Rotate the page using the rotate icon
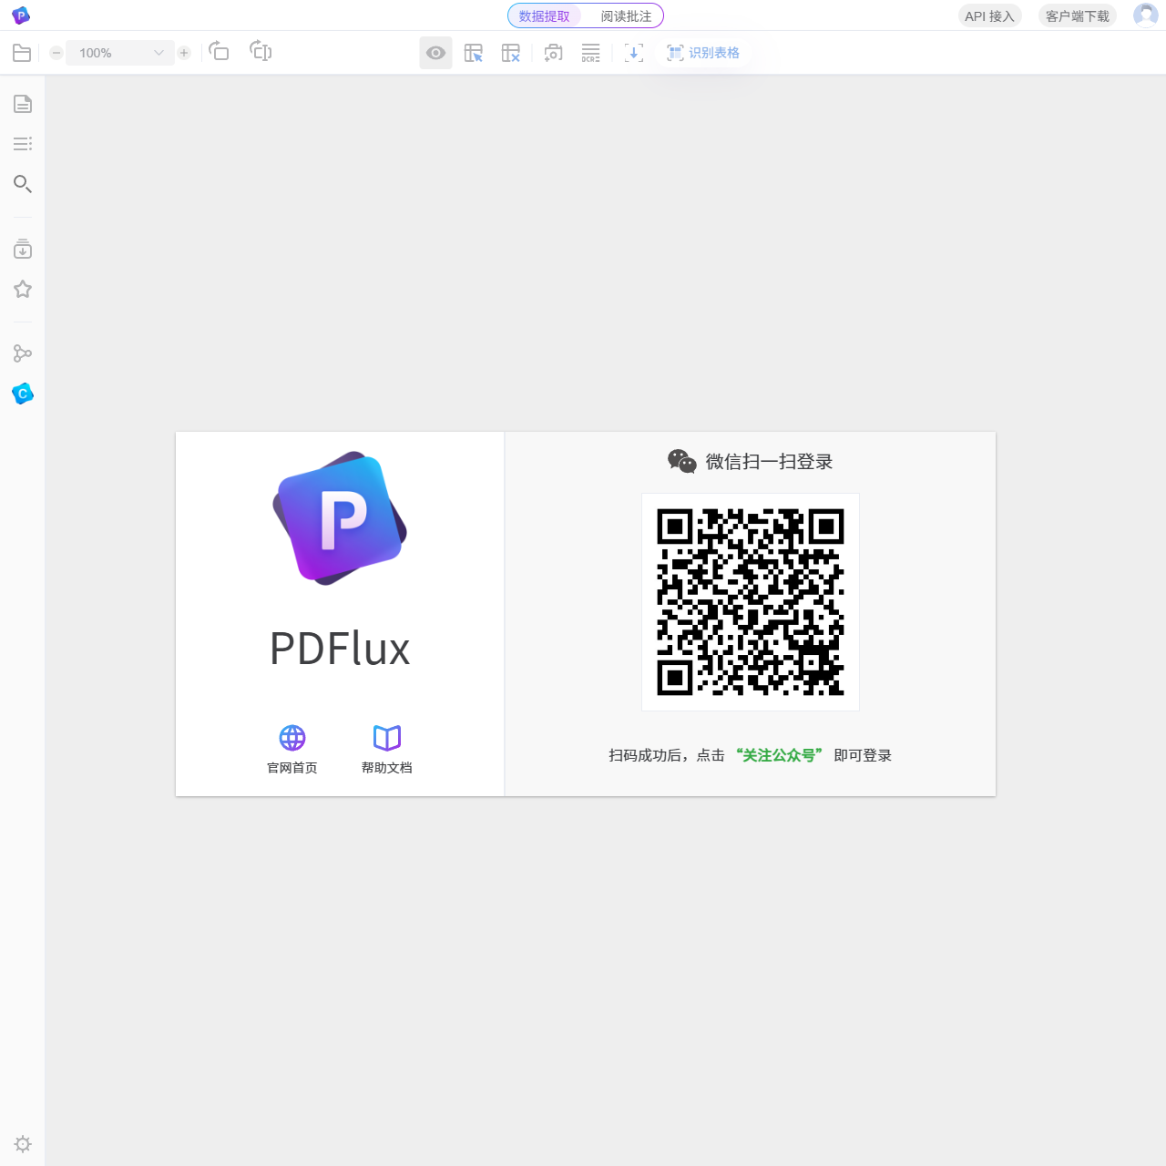 (x=219, y=52)
